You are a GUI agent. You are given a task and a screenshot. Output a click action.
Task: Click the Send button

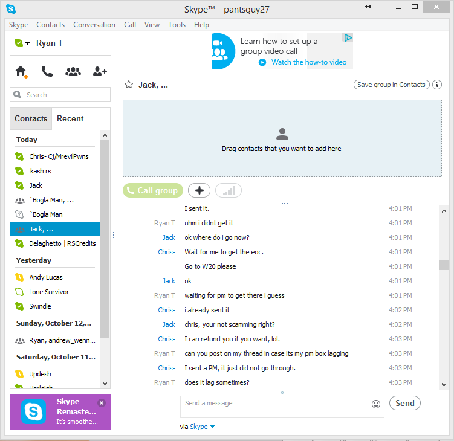tap(405, 403)
